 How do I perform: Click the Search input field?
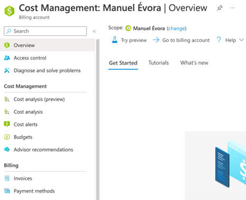tap(45, 31)
